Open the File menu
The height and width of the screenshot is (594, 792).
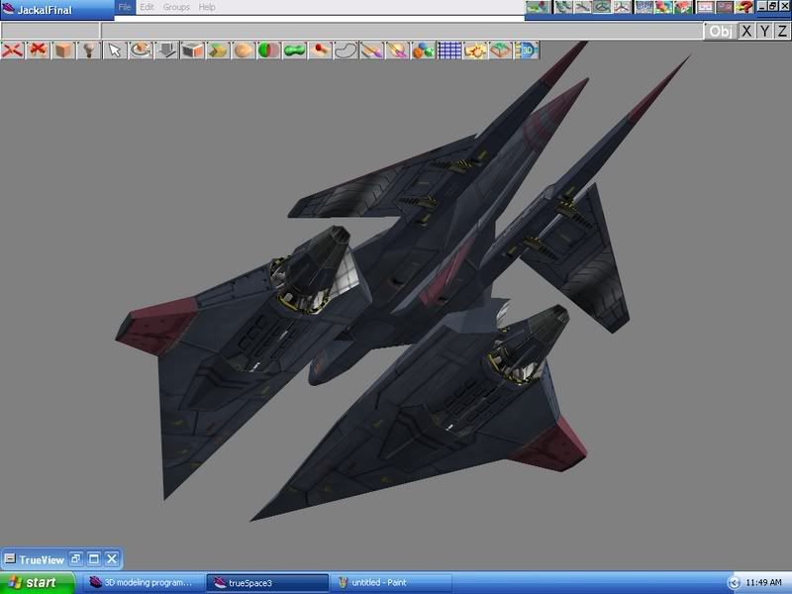125,7
